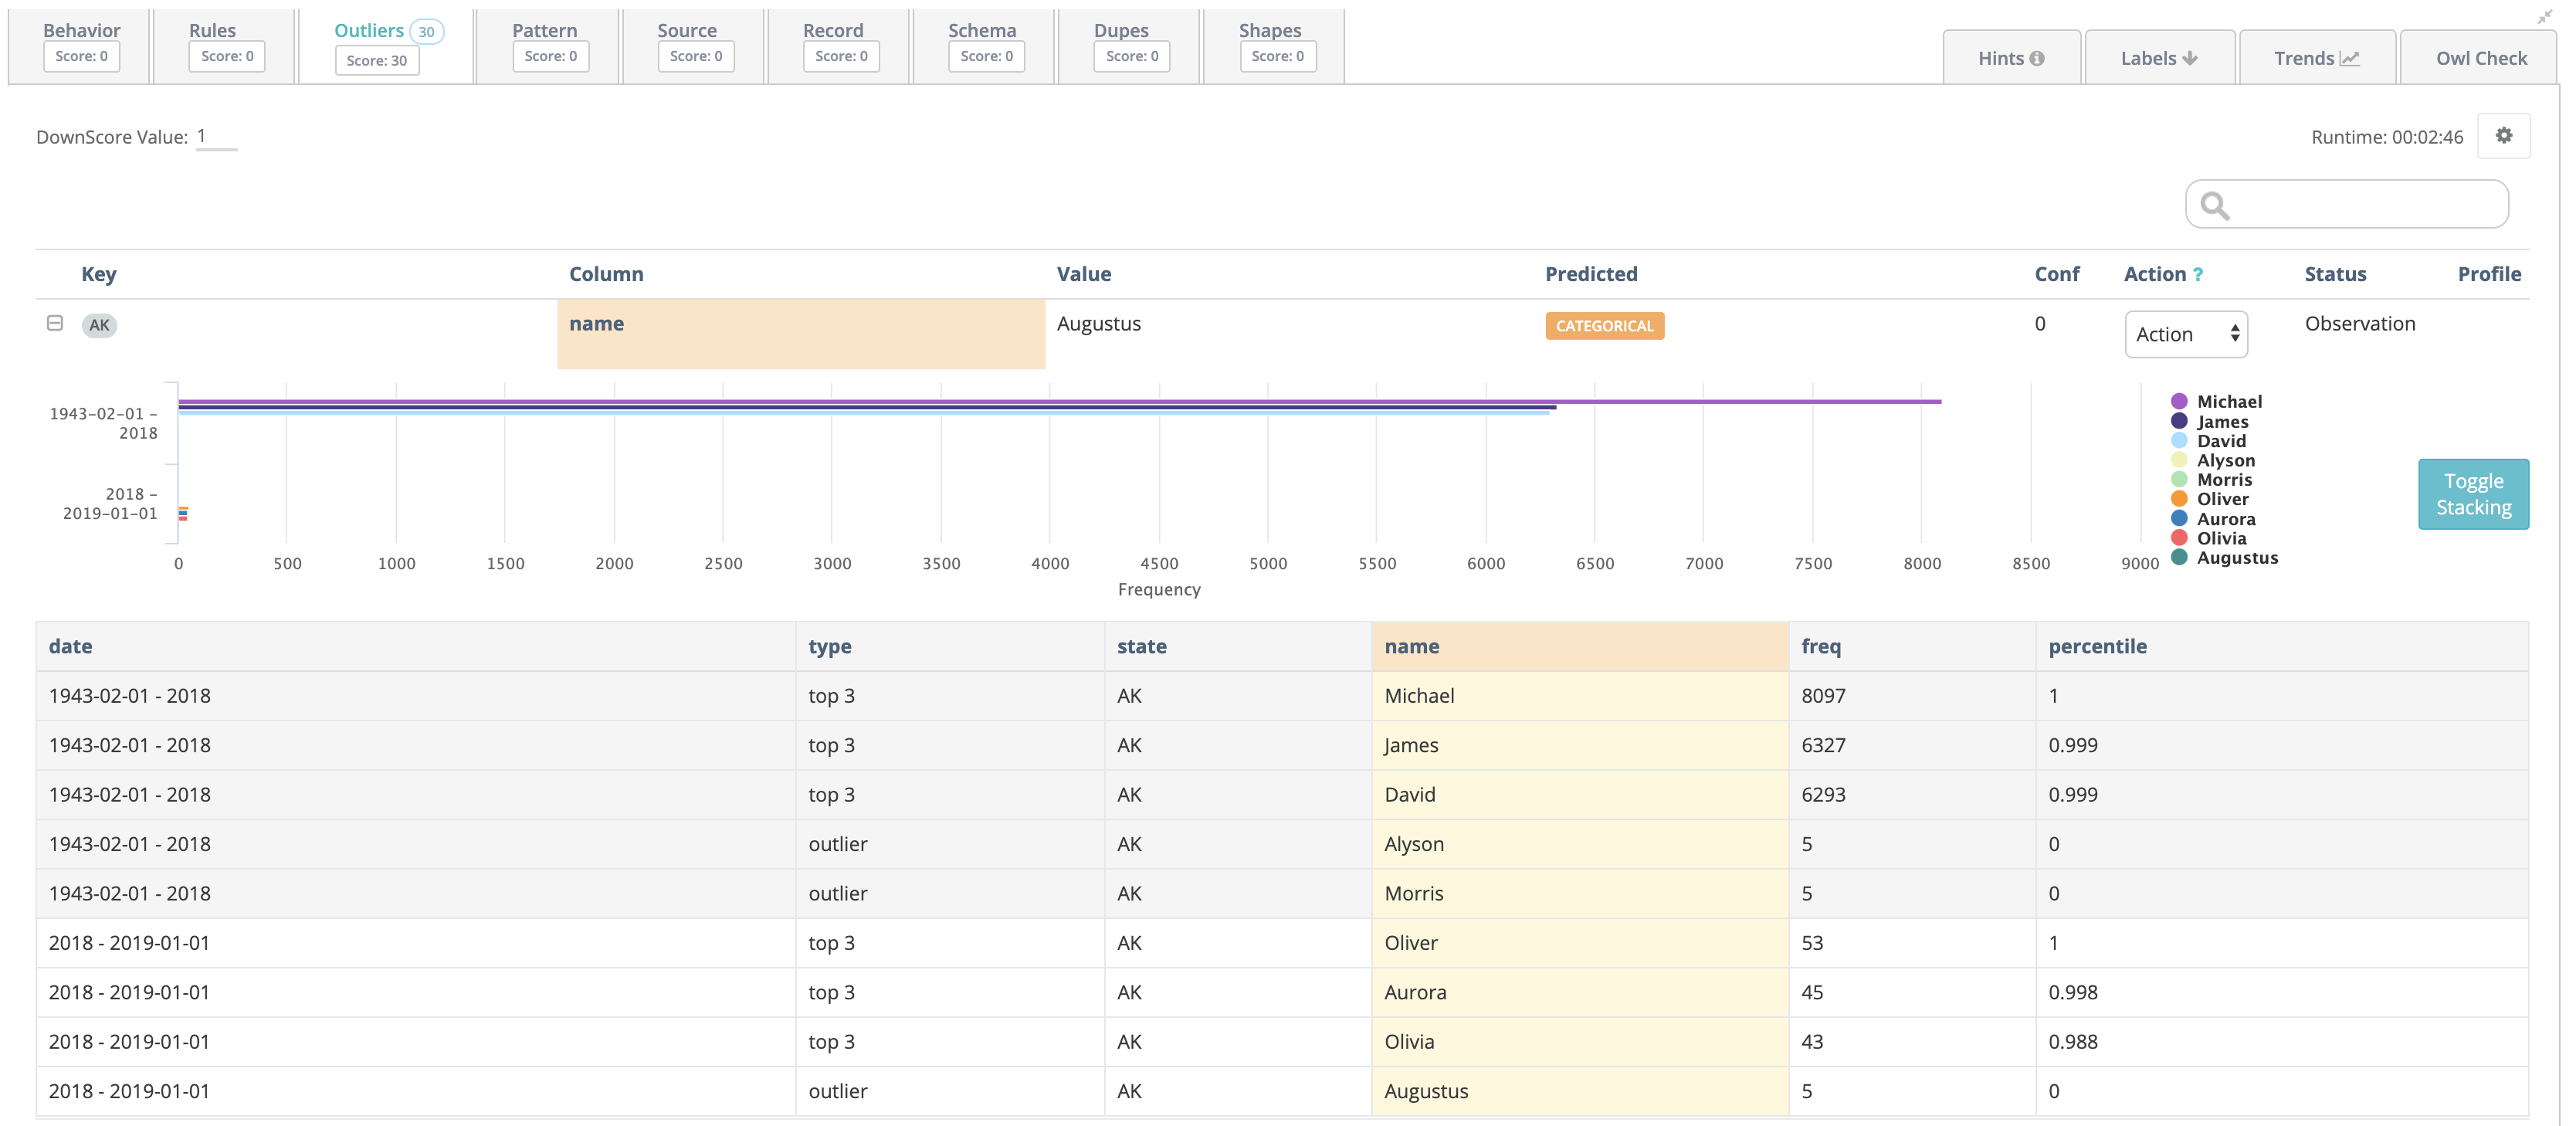Click the AK key tag
Screen dimensions: 2576x1126
99,325
